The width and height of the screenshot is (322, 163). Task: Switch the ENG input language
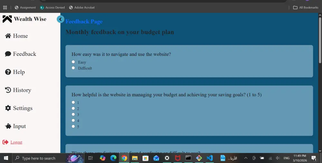(287, 158)
